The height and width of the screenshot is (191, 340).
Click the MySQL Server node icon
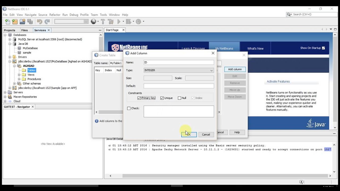(15, 39)
